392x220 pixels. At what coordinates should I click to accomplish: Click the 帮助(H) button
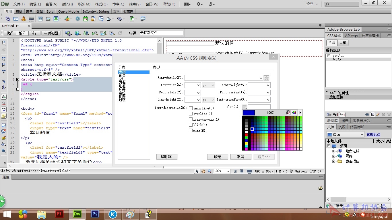[167, 157]
